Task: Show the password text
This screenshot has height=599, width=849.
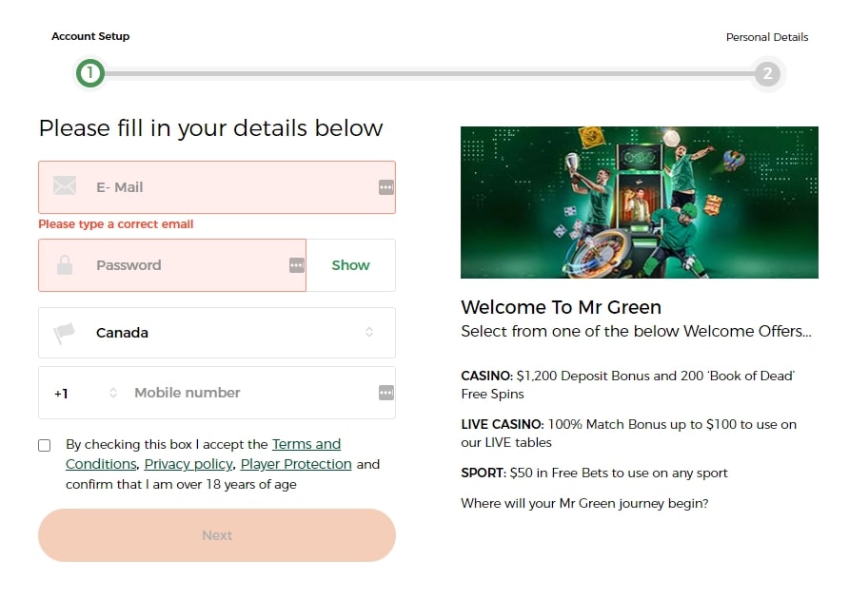Action: pyautogui.click(x=350, y=265)
